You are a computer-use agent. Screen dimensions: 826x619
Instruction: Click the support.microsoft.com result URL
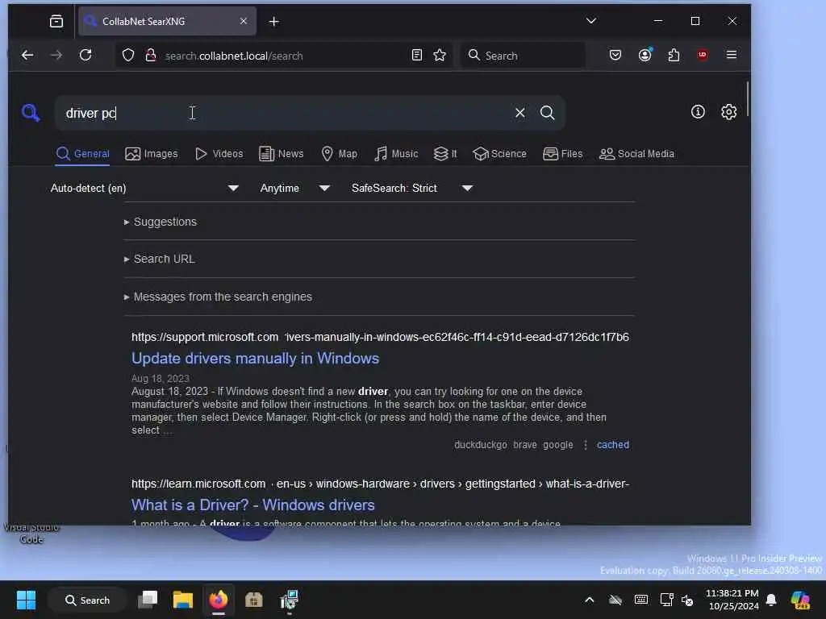380,337
